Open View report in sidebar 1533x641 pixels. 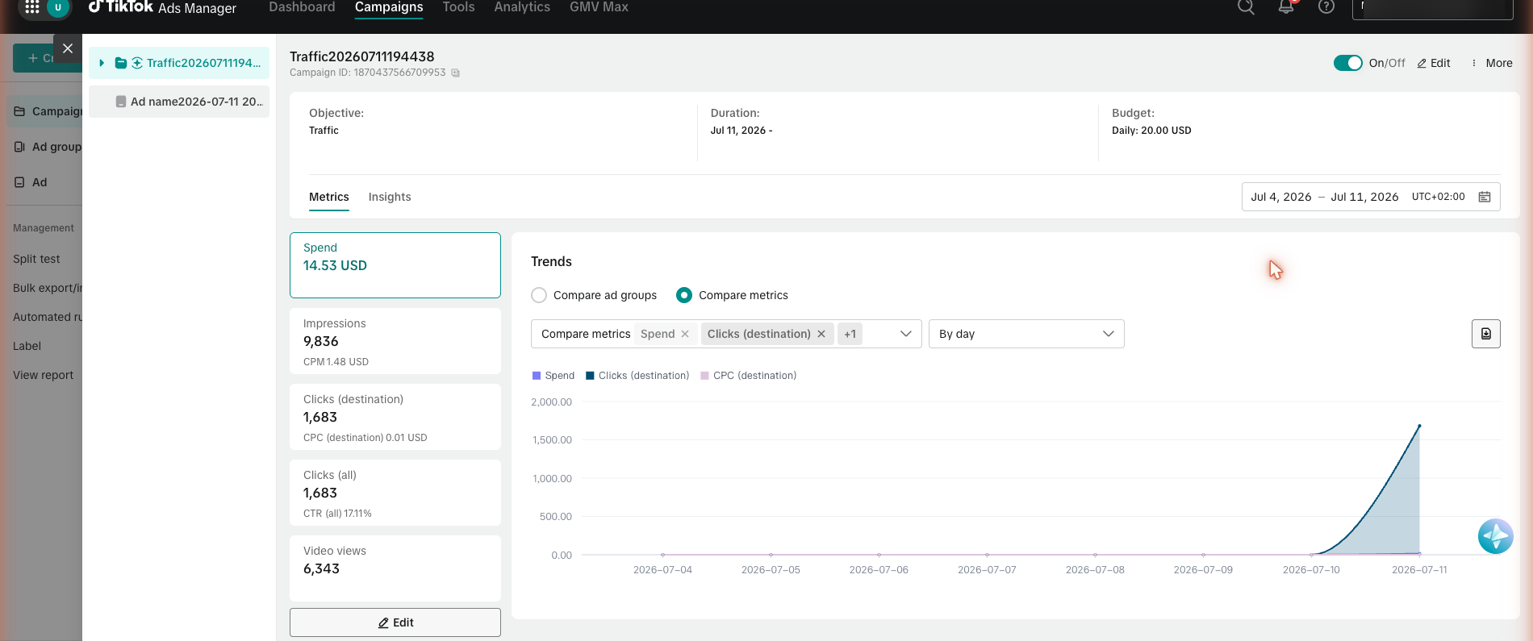pyautogui.click(x=43, y=375)
